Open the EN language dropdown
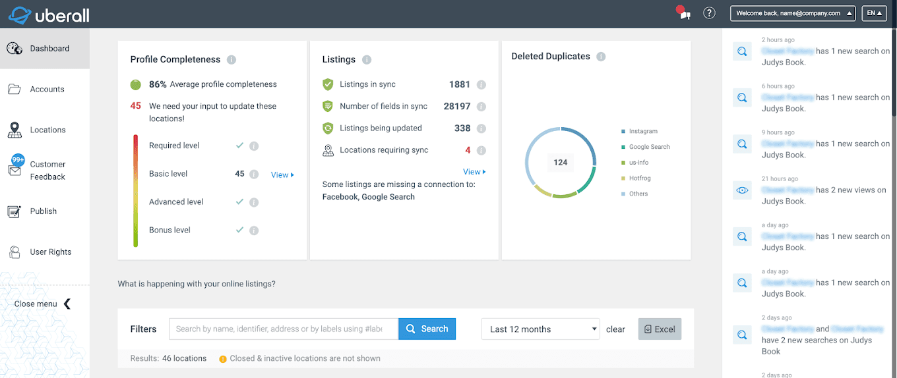The image size is (897, 378). coord(874,13)
